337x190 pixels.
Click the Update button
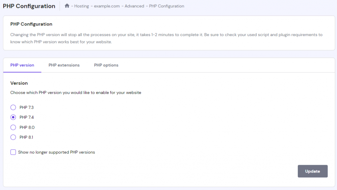point(312,171)
